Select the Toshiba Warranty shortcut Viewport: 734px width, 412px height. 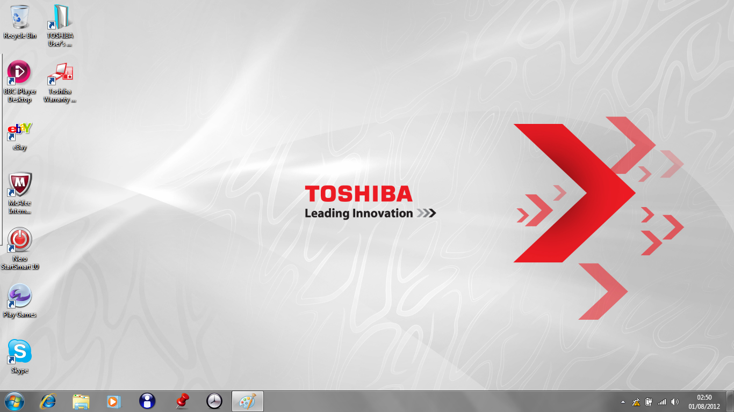tap(60, 81)
